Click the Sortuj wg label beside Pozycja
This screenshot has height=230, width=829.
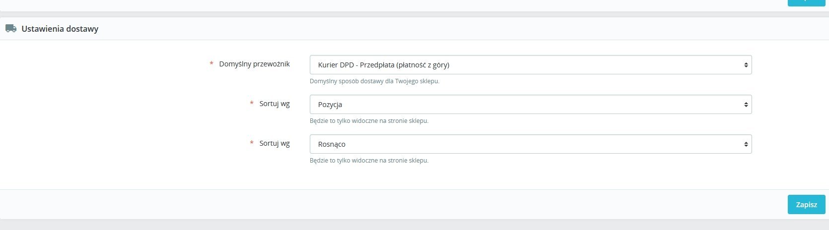[x=275, y=104]
